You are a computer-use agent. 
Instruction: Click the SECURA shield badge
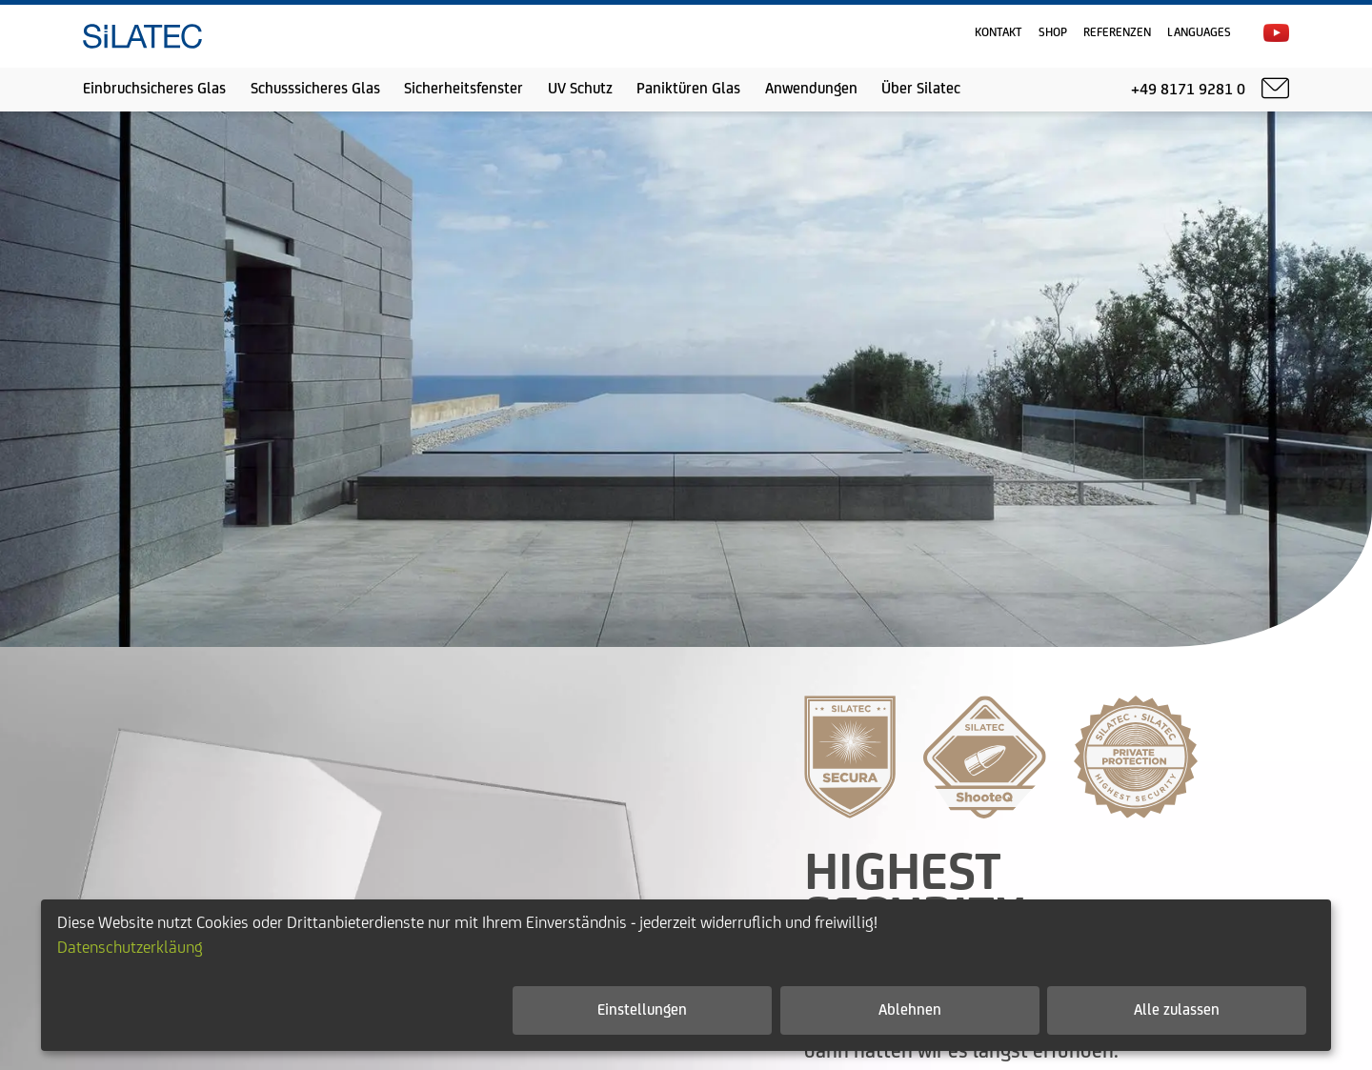coord(850,757)
